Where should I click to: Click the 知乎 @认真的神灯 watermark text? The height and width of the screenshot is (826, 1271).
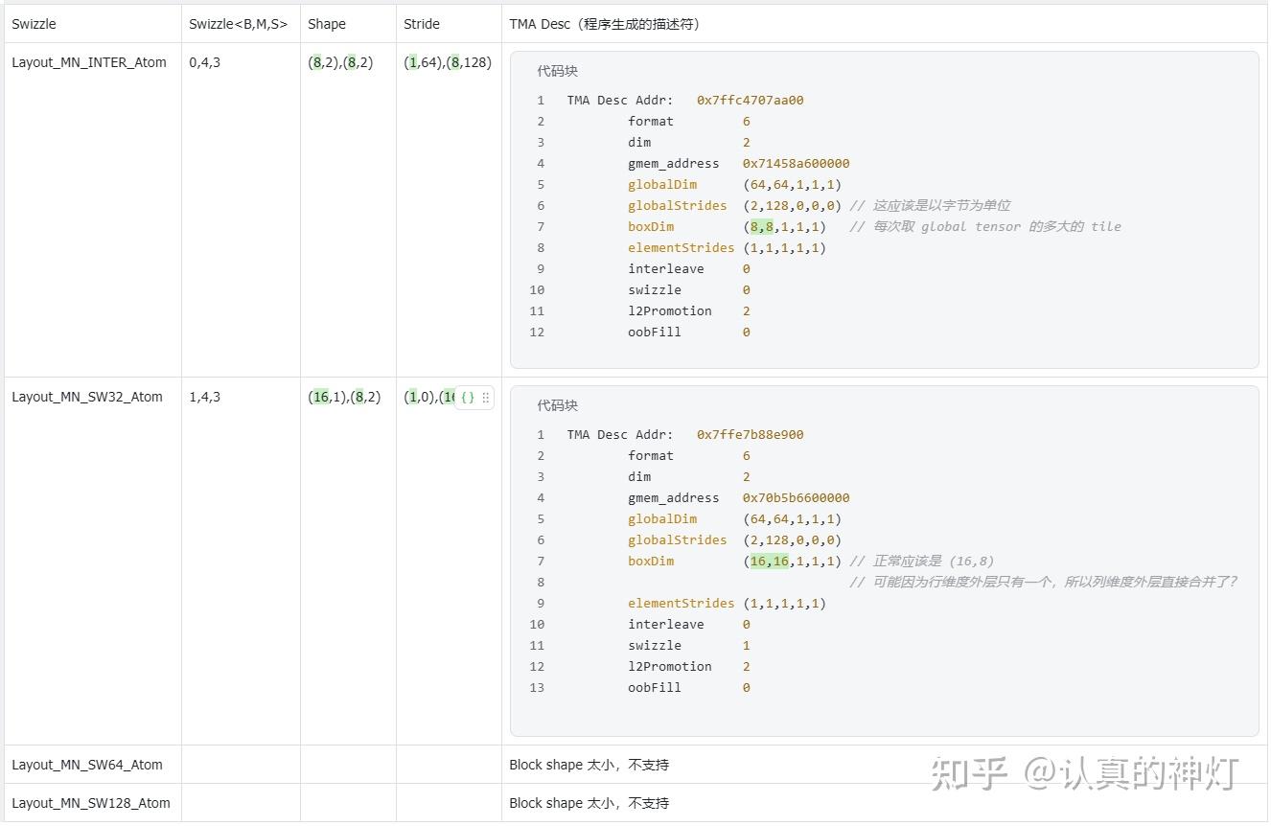pyautogui.click(x=1083, y=771)
